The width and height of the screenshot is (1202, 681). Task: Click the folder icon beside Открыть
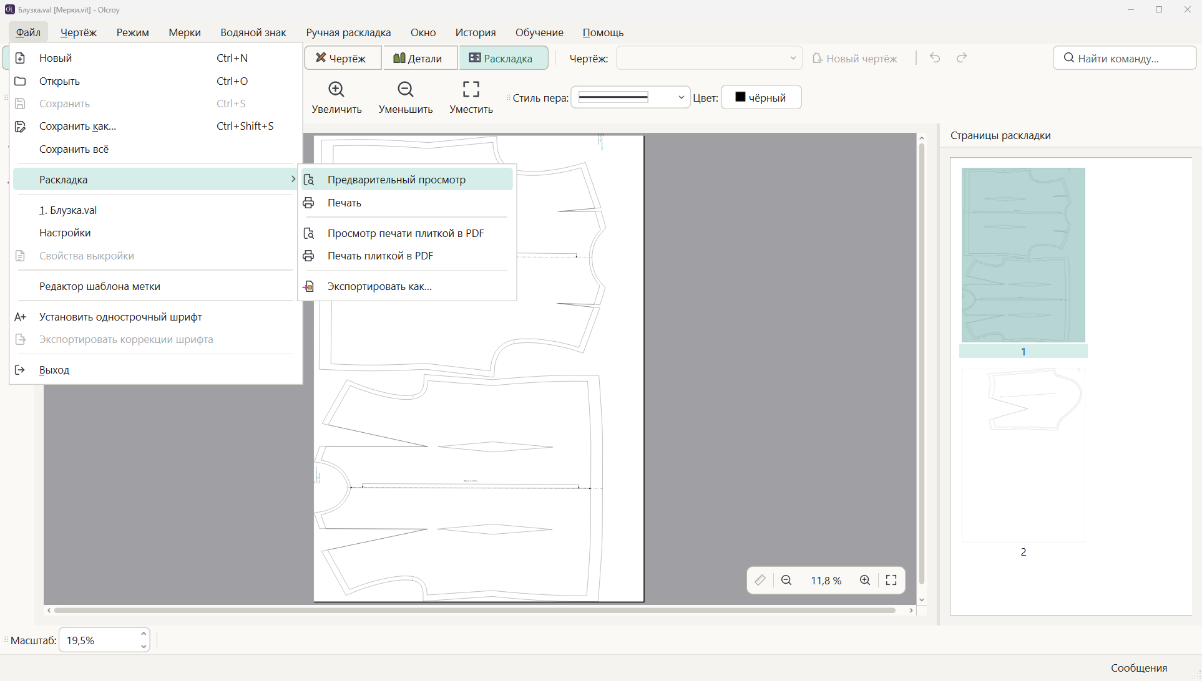(x=20, y=81)
